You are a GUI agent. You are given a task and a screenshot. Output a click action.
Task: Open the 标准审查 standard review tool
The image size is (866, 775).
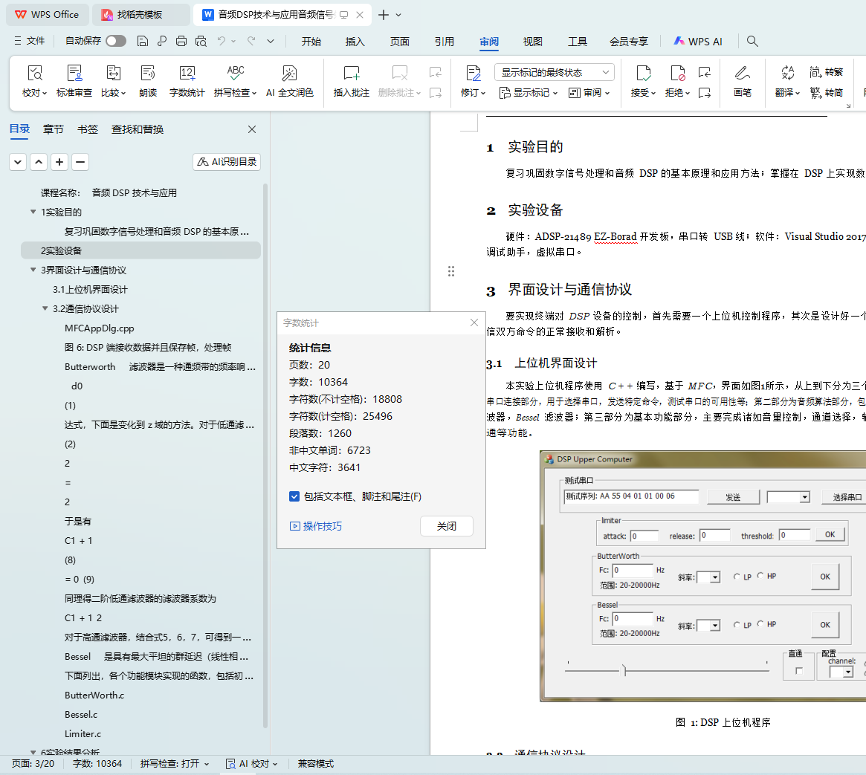(74, 74)
